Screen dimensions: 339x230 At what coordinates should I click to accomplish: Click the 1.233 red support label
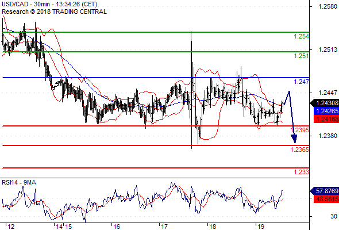[x=301, y=172]
